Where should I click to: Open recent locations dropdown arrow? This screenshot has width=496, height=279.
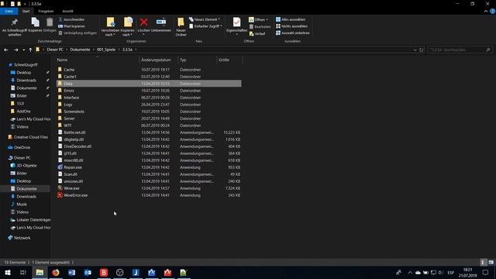click(24, 50)
